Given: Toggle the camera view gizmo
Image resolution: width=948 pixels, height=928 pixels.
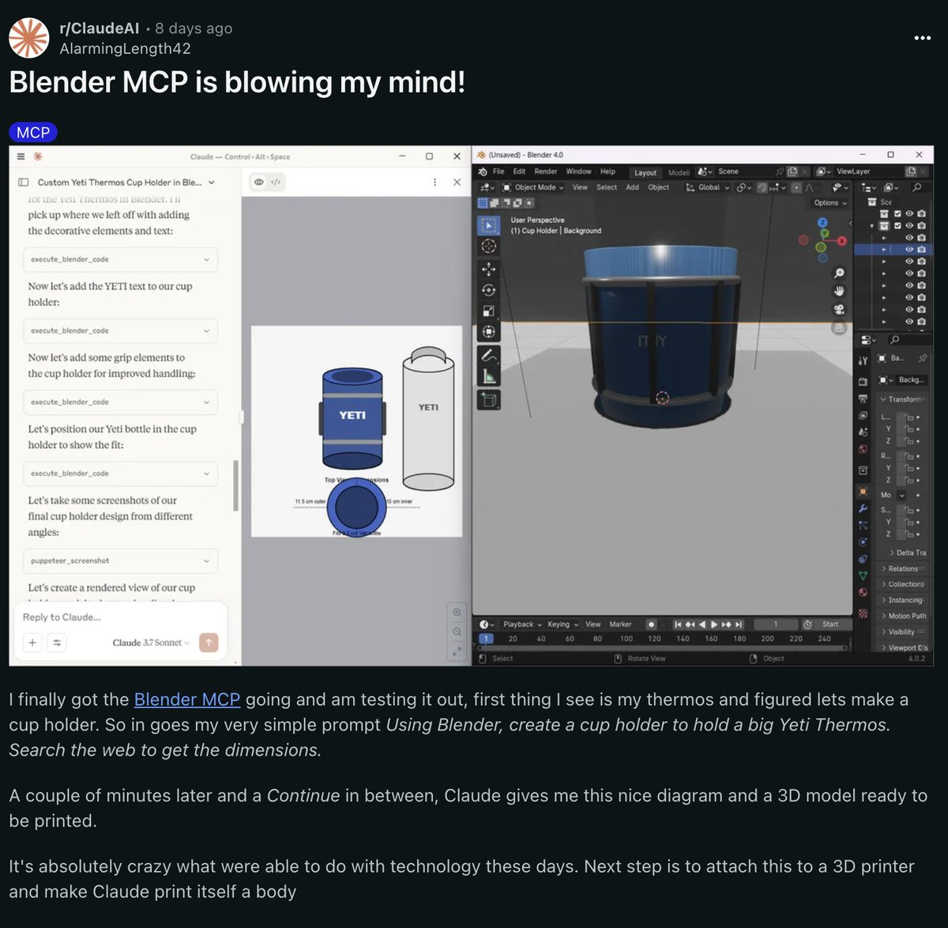Looking at the screenshot, I should (839, 309).
